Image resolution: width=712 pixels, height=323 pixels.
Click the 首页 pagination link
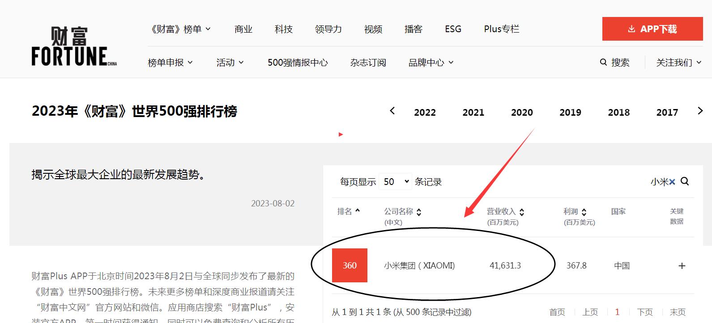click(x=557, y=312)
